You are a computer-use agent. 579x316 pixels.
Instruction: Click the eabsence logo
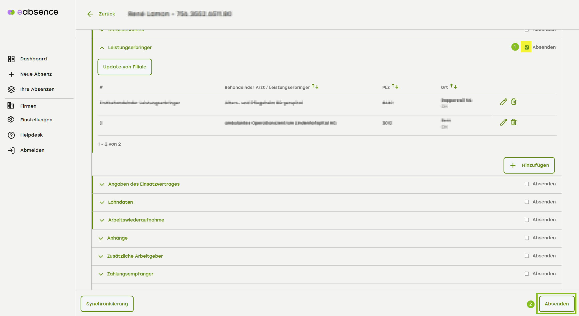tap(33, 12)
